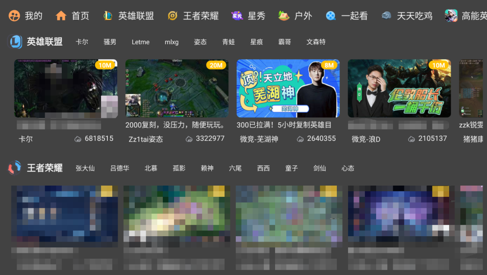Screen dimensions: 487x275
Task: Select streamer tag 姿态
Action: click(x=200, y=42)
